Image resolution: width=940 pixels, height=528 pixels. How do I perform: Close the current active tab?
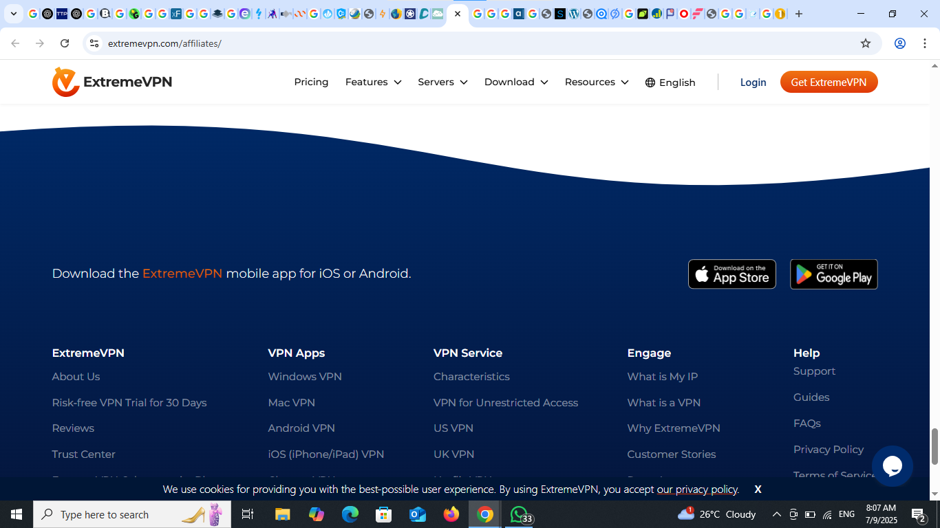click(x=458, y=14)
